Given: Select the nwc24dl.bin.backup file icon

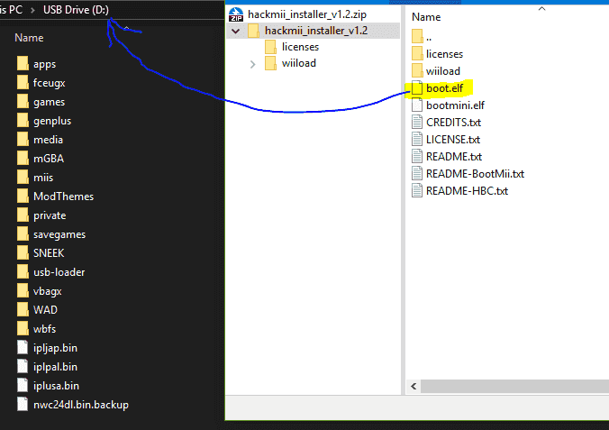Looking at the screenshot, I should click(23, 405).
